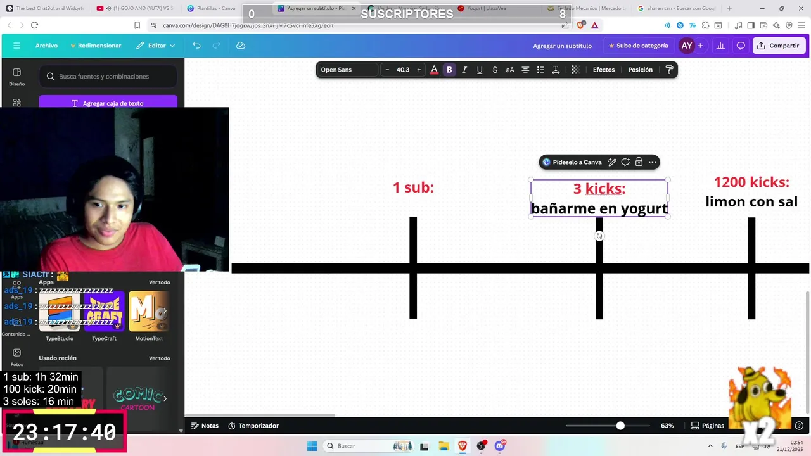Add collaborators with the plus icon

coord(700,46)
